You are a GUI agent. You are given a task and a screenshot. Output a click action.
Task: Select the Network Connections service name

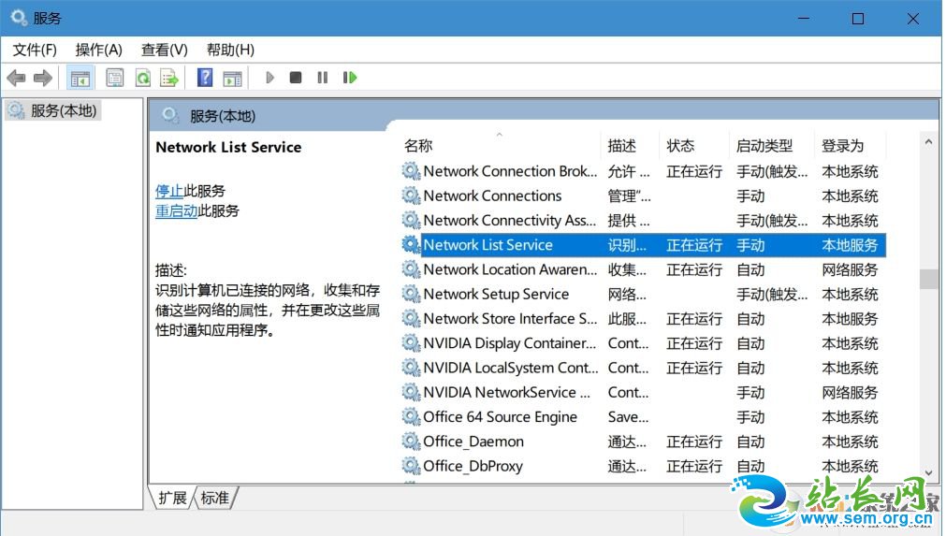[492, 196]
